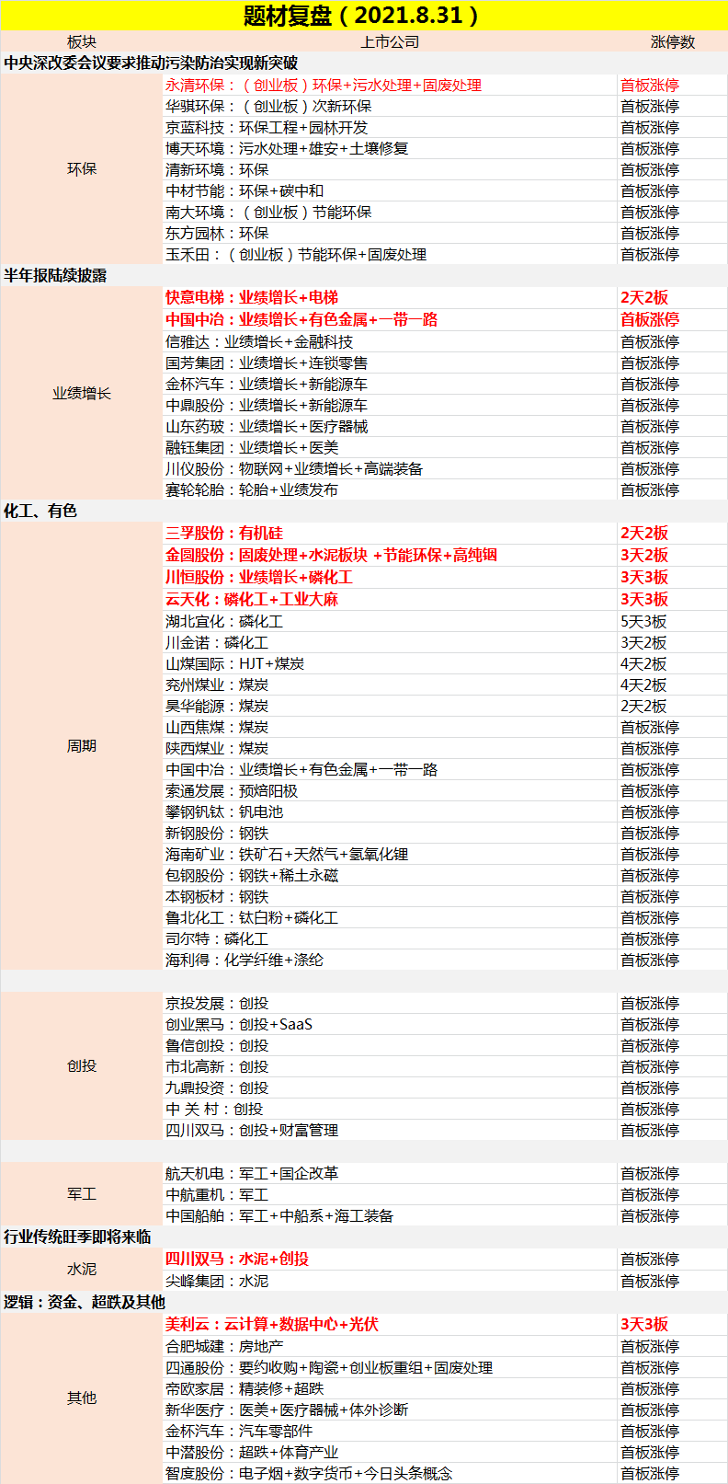
Task: Click the 业绩增长 sector cell
Action: tap(81, 394)
